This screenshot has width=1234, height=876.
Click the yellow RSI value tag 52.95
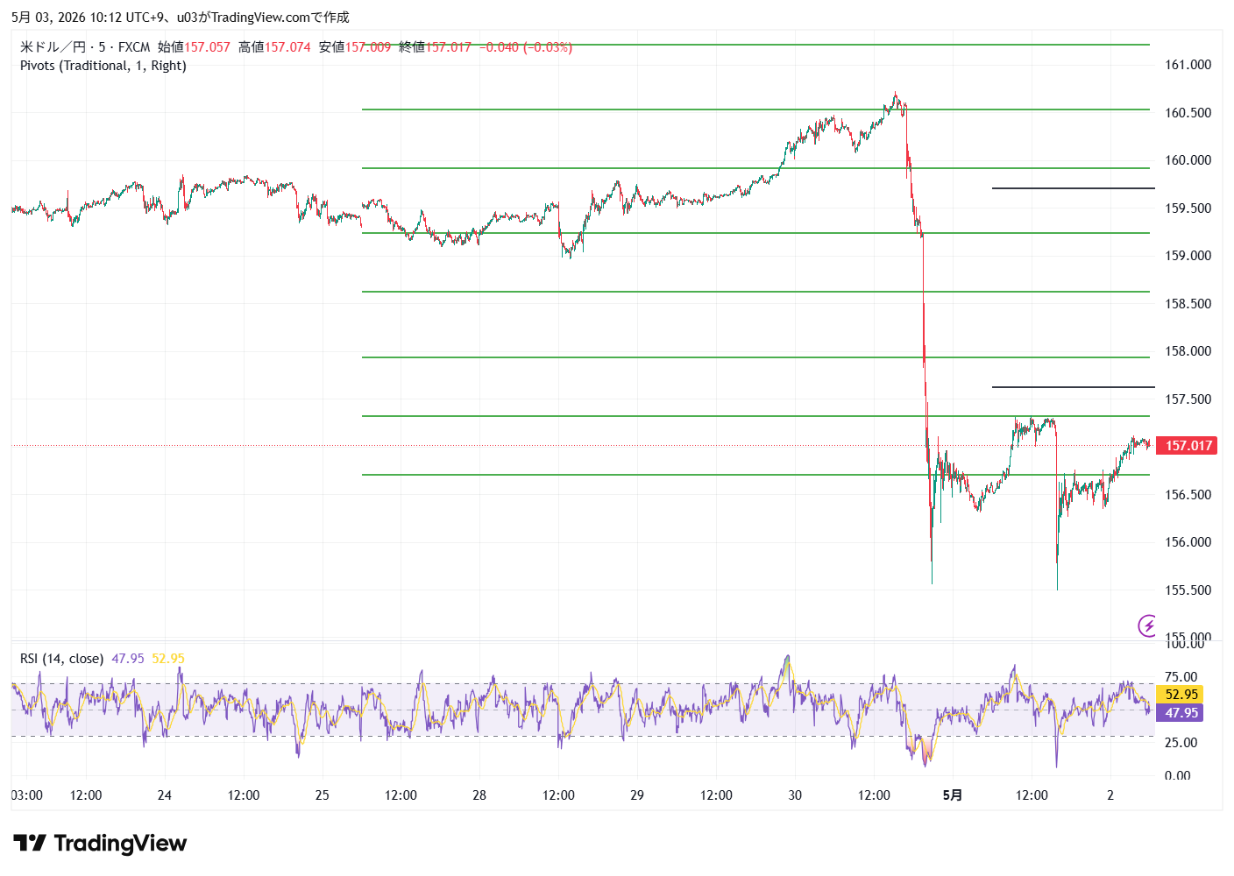[1181, 695]
